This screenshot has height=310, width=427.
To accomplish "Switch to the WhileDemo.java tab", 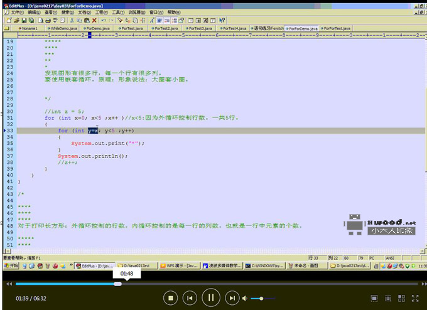I will tap(62, 28).
